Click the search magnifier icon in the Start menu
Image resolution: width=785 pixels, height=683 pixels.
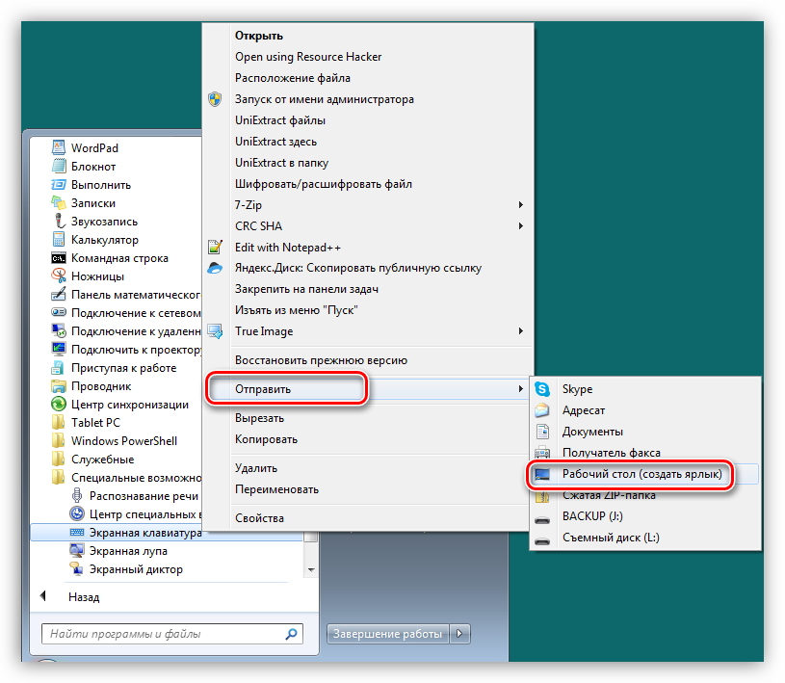tap(291, 634)
